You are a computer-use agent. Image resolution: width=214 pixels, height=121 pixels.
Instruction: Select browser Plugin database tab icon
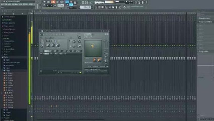pos(22,14)
